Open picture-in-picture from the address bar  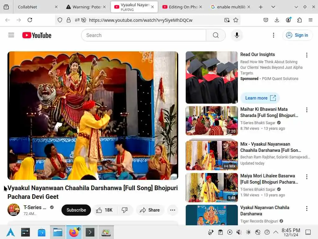[x=227, y=20]
